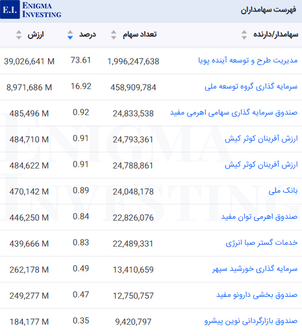
Task: Click the سهامدار/دارنده column header
Action: [x=275, y=35]
